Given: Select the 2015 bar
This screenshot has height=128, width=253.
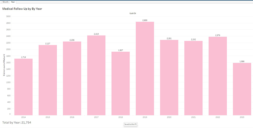Looking at the screenshot, I should tap(48, 80).
